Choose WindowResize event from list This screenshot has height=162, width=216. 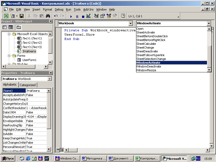point(172,70)
